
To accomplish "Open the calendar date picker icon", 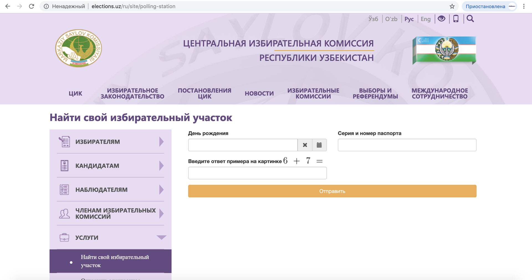I will (319, 145).
